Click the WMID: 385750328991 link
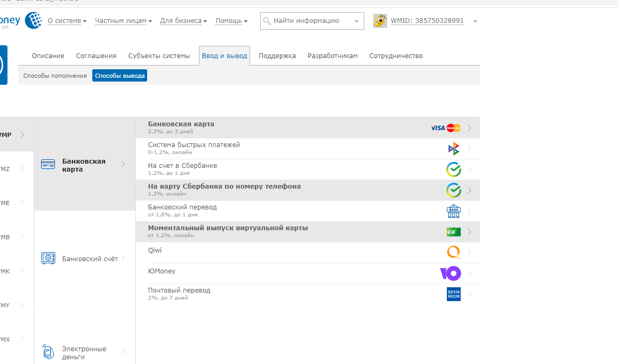The width and height of the screenshot is (618, 364). [x=427, y=21]
